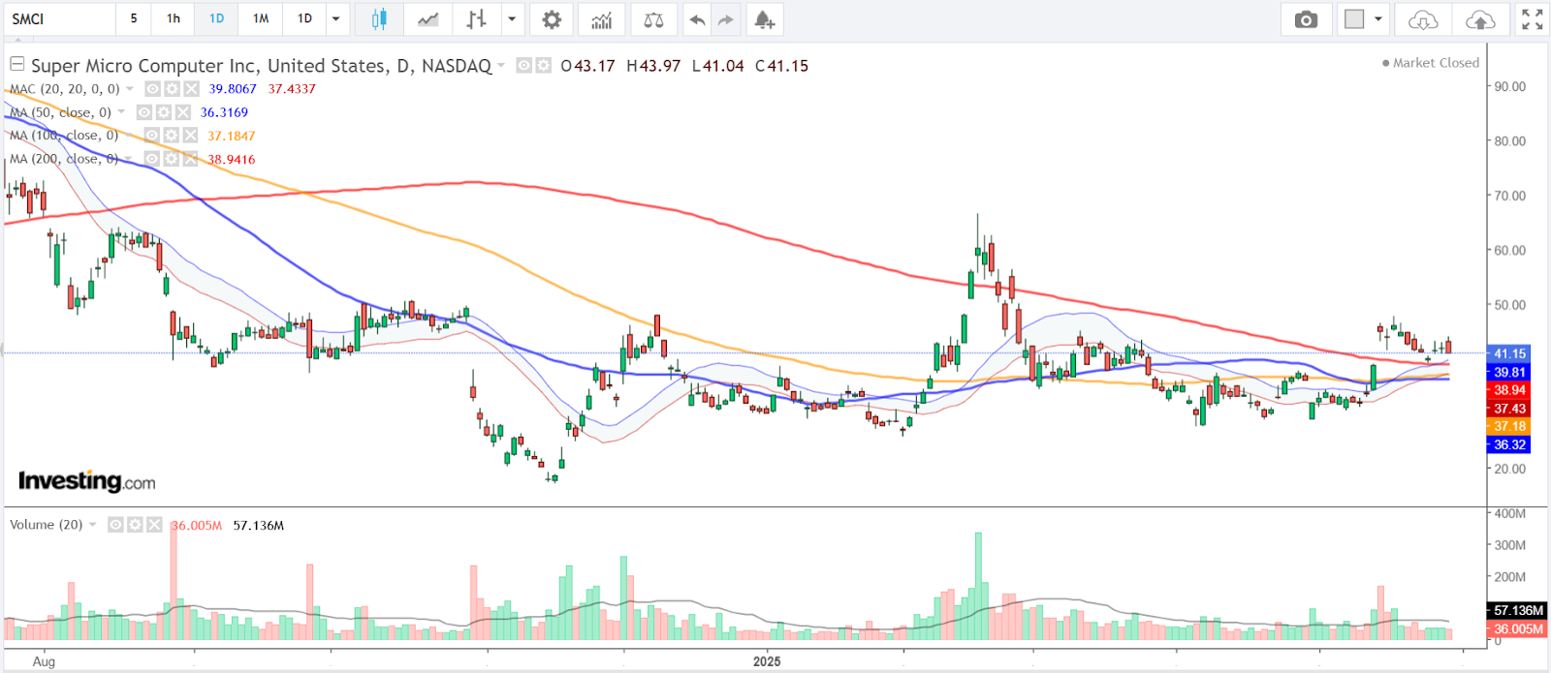The height and width of the screenshot is (673, 1551).
Task: Open the time interval dropdown arrow
Action: [x=335, y=19]
